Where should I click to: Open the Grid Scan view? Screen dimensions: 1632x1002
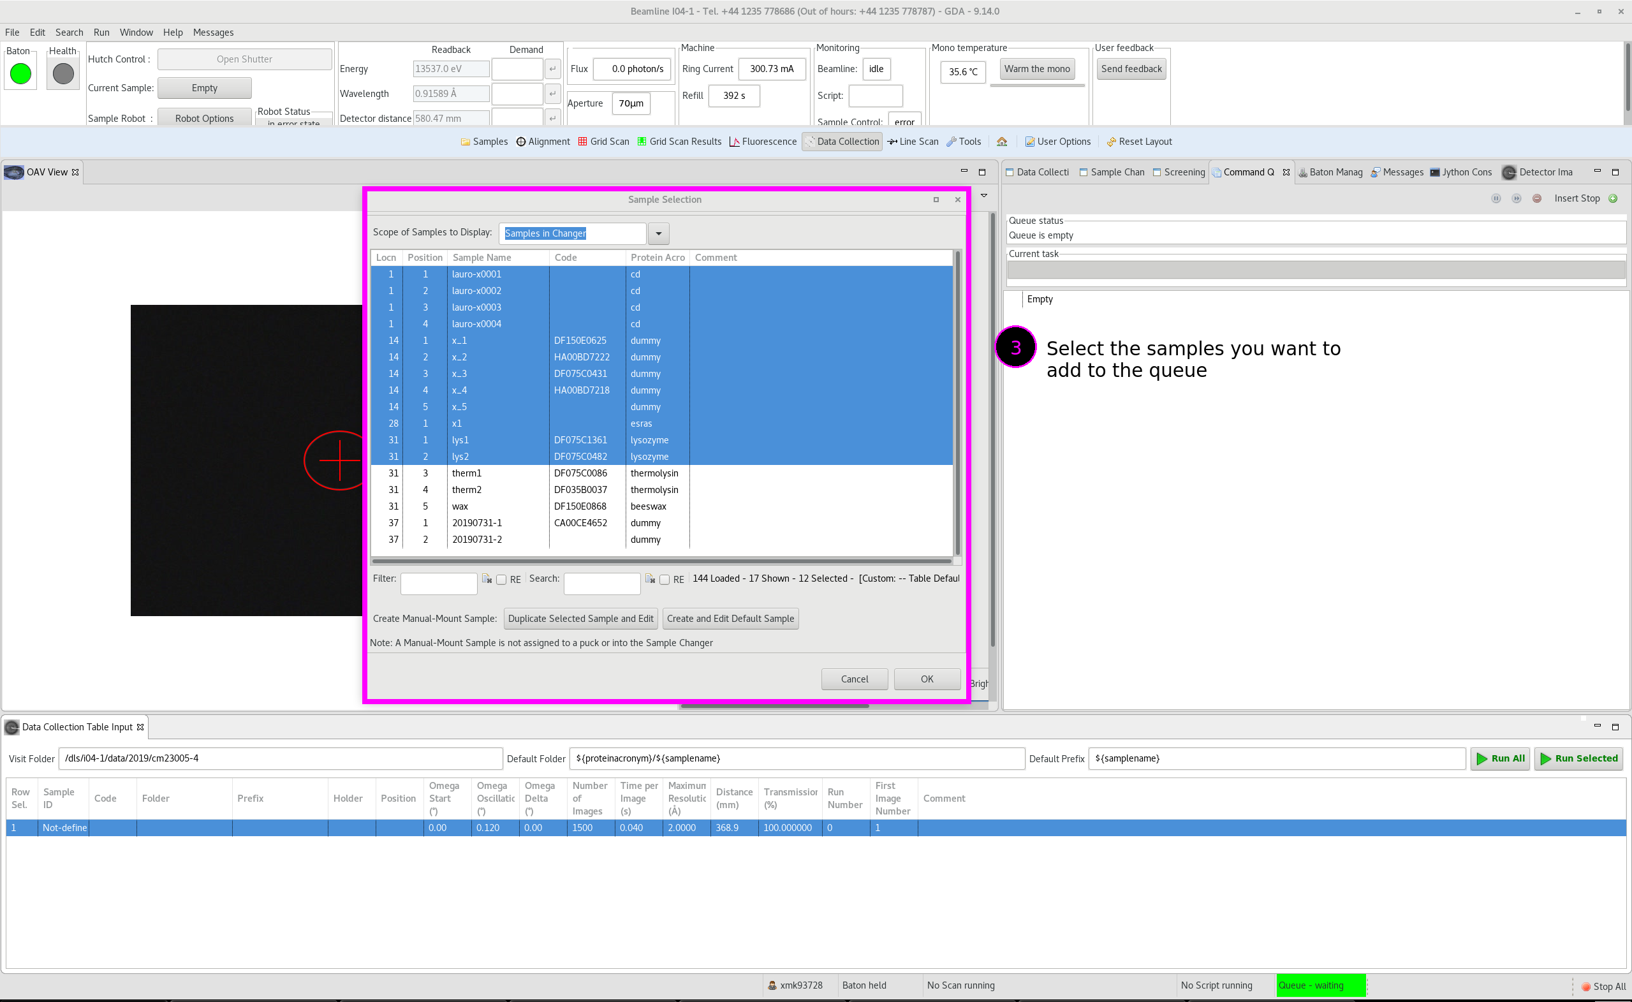pyautogui.click(x=604, y=141)
